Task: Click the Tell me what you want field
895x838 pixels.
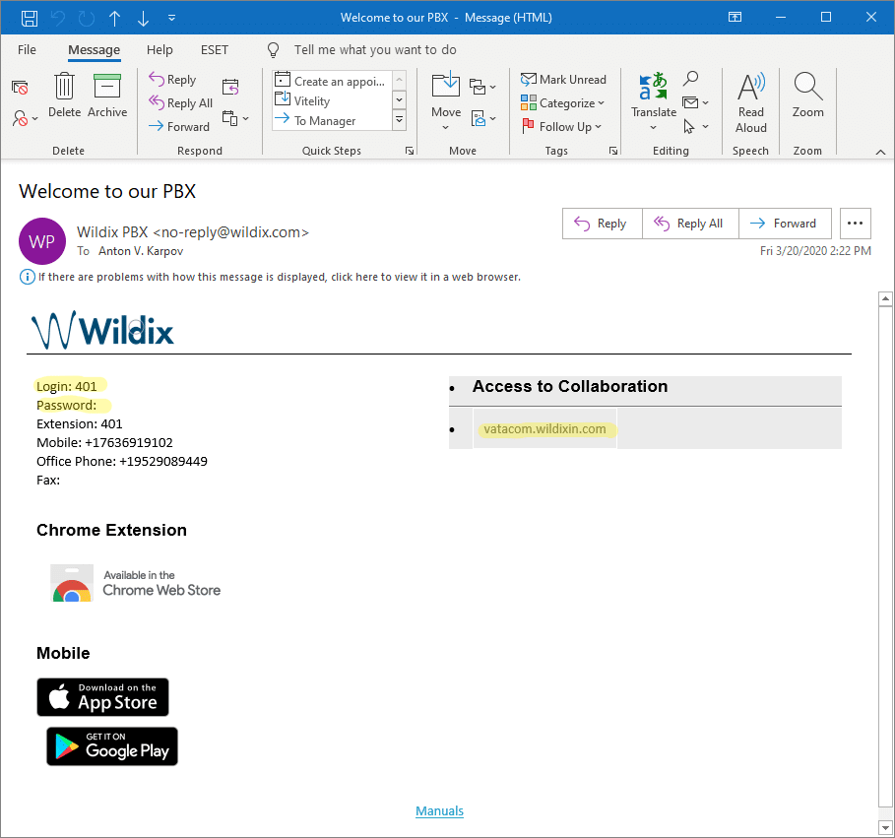Action: [375, 49]
